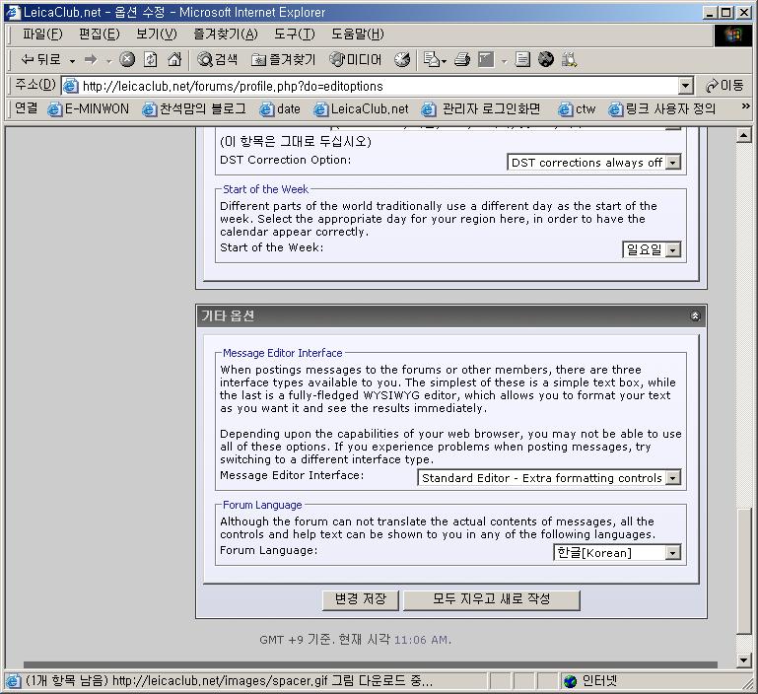
Task: Open the Media (미디어) toolbar button
Action: pos(356,60)
